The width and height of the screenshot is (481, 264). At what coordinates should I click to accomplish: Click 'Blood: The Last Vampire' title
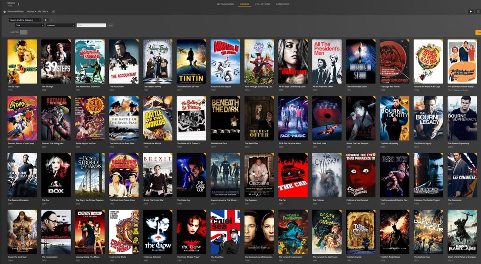pyautogui.click(x=356, y=144)
